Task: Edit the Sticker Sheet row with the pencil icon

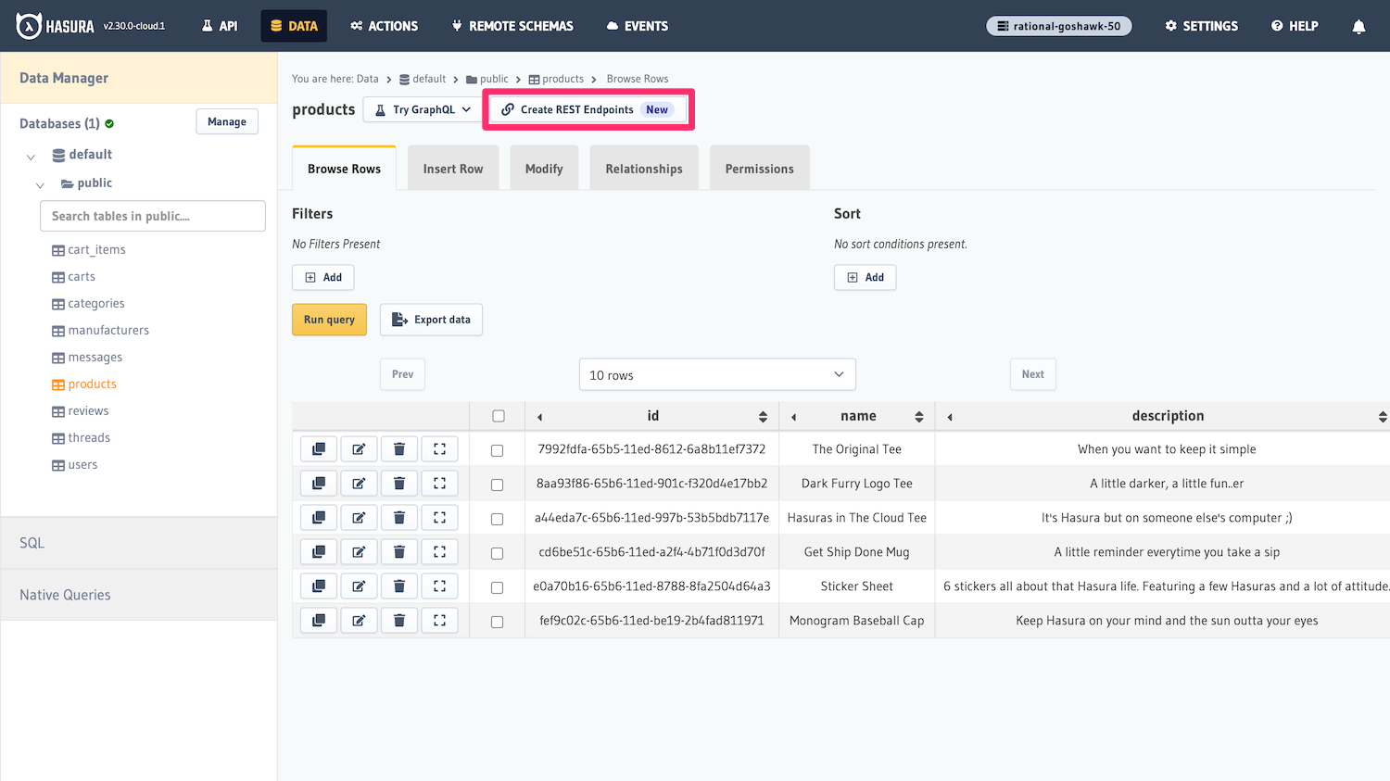Action: click(x=359, y=586)
